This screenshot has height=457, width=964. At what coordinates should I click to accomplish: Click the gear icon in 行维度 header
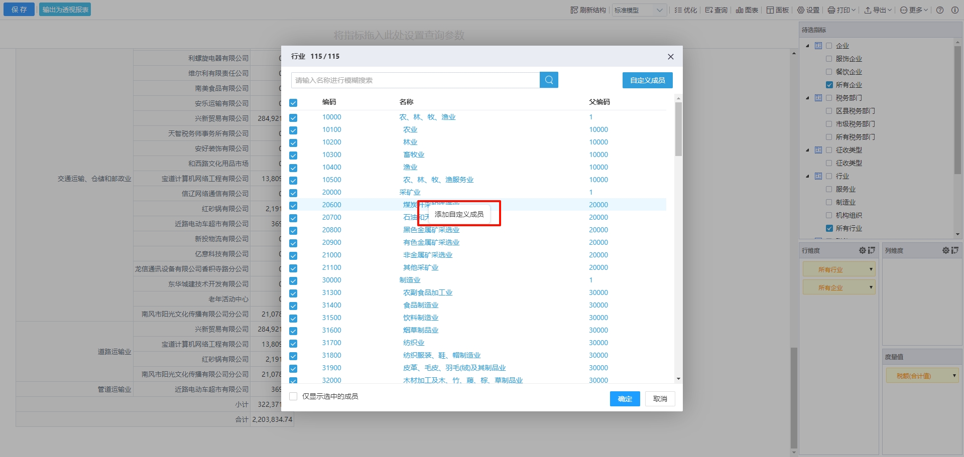point(862,250)
